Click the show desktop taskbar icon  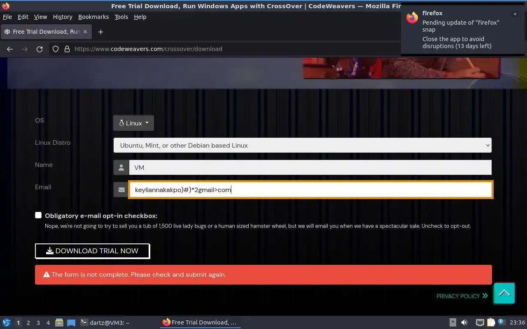pos(71,323)
